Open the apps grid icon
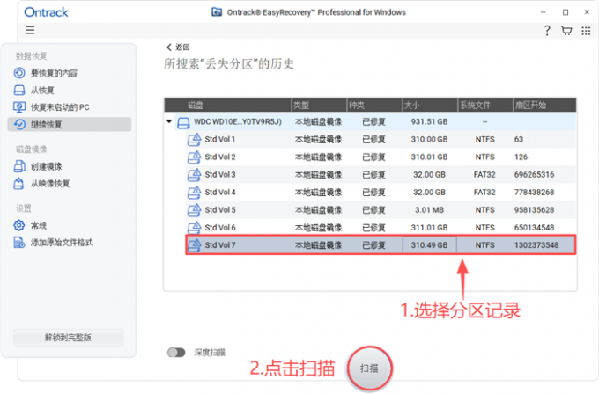The height and width of the screenshot is (394, 599). (x=586, y=31)
